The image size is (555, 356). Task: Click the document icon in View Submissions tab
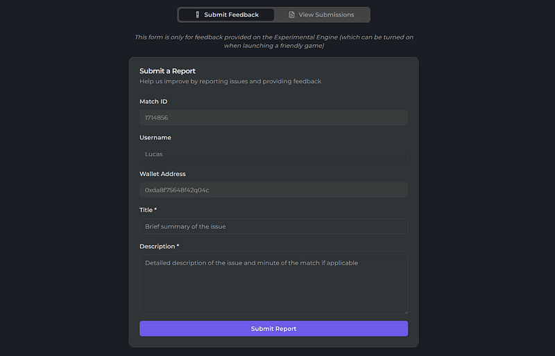(292, 15)
